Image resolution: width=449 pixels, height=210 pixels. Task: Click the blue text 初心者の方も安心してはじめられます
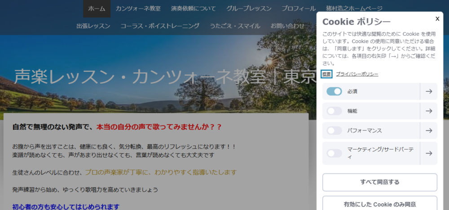[x=66, y=206]
